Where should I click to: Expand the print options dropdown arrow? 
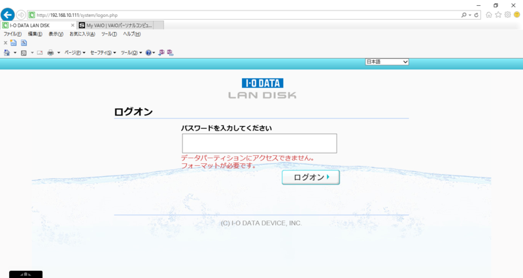(59, 53)
